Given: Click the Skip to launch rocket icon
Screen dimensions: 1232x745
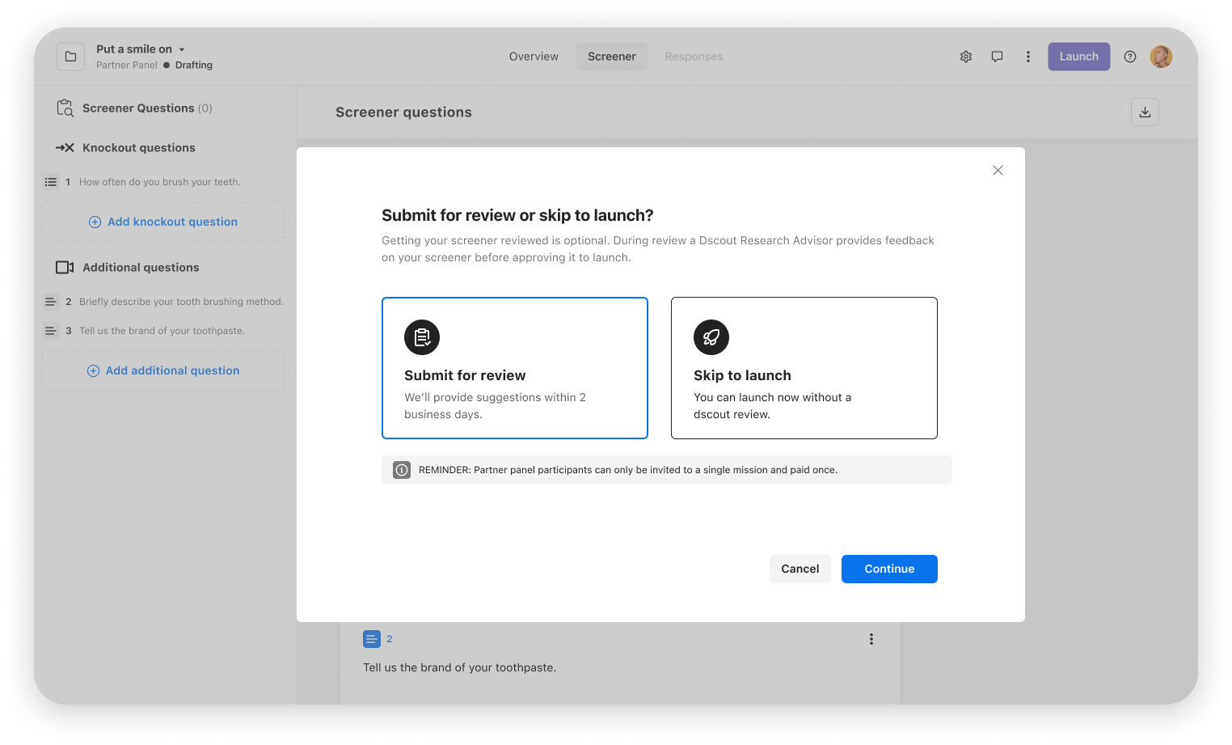Looking at the screenshot, I should (x=711, y=337).
